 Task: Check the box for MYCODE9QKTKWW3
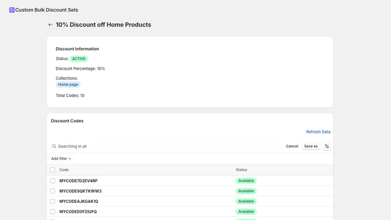(53, 191)
